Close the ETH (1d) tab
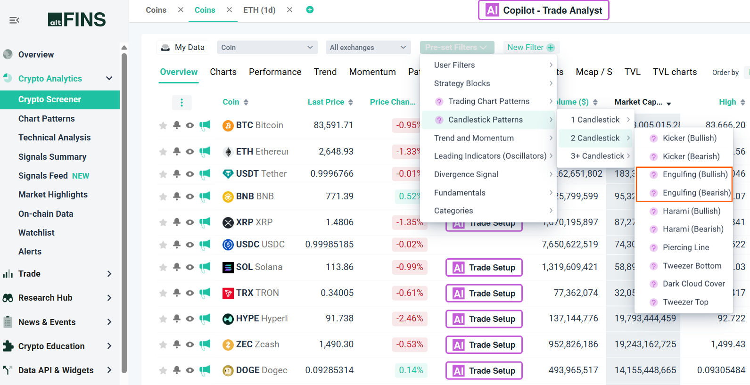 (x=289, y=10)
